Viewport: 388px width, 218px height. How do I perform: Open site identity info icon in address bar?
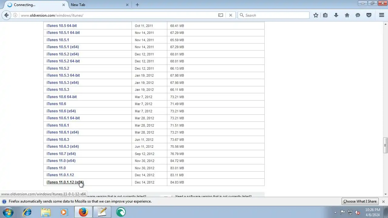(15, 15)
